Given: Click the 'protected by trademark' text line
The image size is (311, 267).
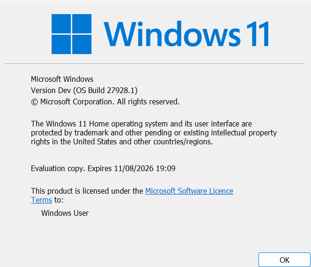Looking at the screenshot, I should (154, 133).
